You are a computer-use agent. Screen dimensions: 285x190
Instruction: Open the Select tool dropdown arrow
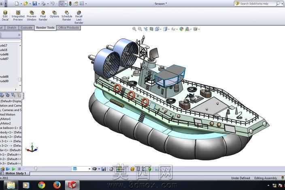66,4
